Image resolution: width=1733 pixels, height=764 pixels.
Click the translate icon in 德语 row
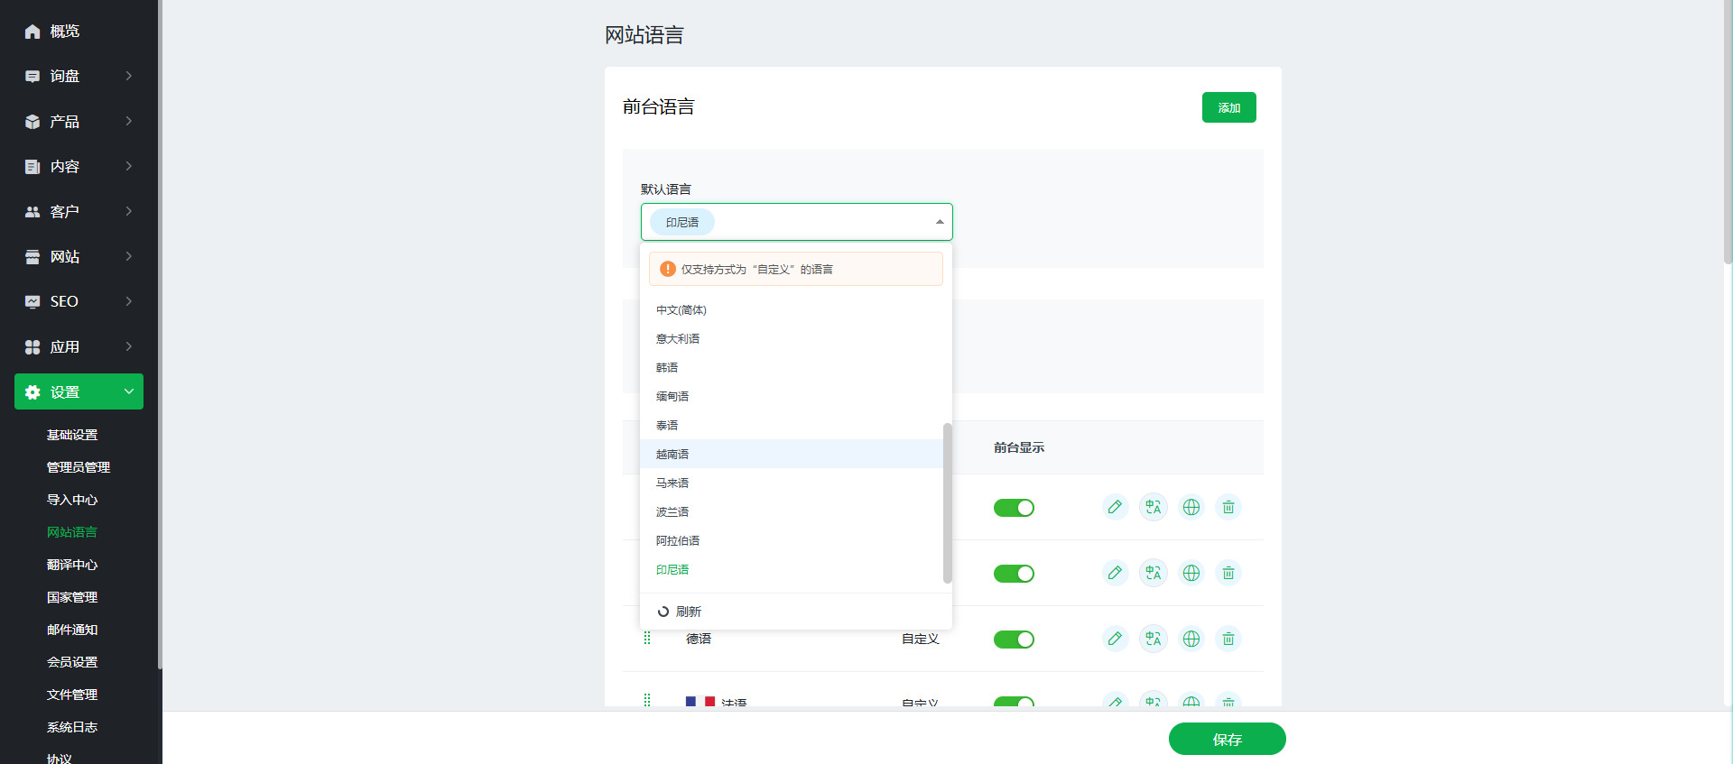[x=1153, y=639]
